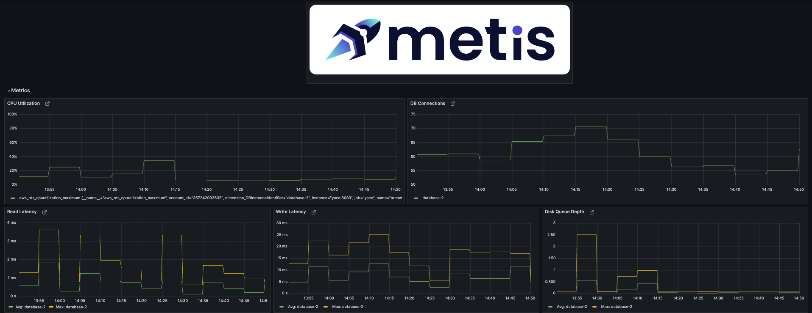
Task: Toggle Max: database-2 label in Read Latency legend
Action: [71, 307]
